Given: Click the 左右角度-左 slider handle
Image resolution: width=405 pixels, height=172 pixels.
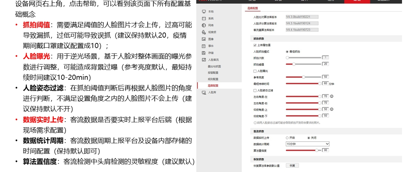Looking at the screenshot, I should [x=320, y=96].
